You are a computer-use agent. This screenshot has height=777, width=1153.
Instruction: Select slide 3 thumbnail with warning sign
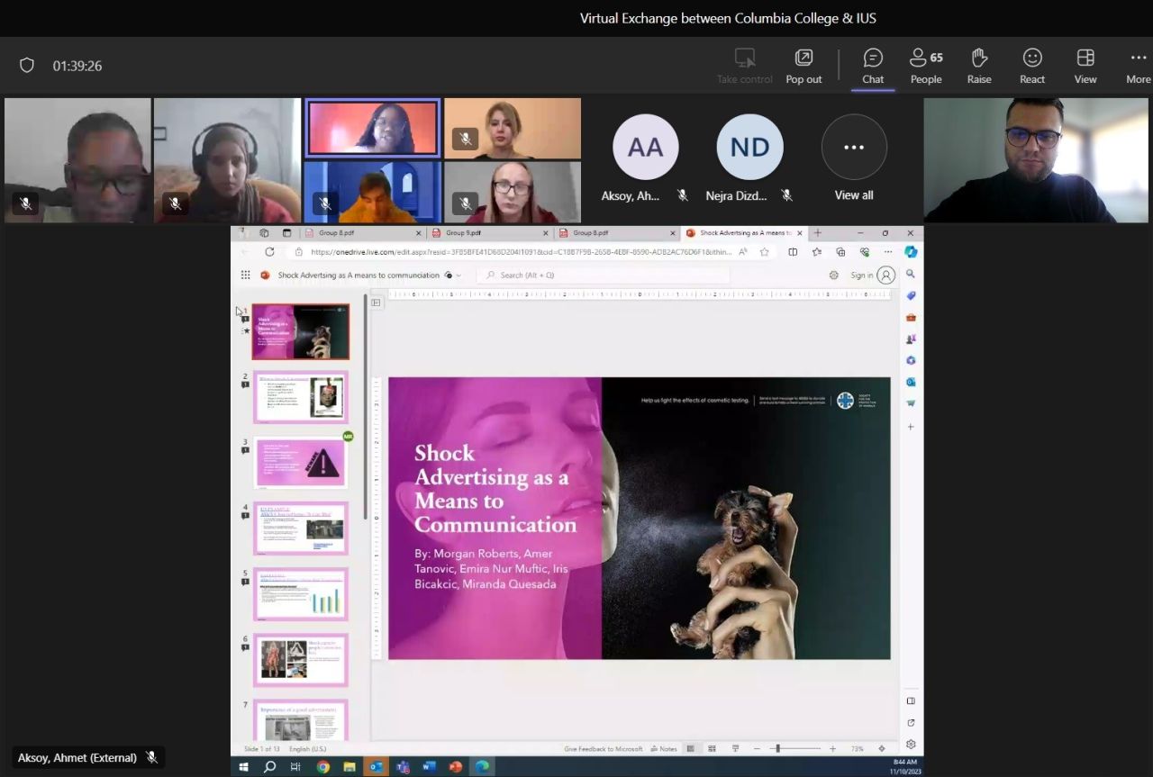pos(301,463)
